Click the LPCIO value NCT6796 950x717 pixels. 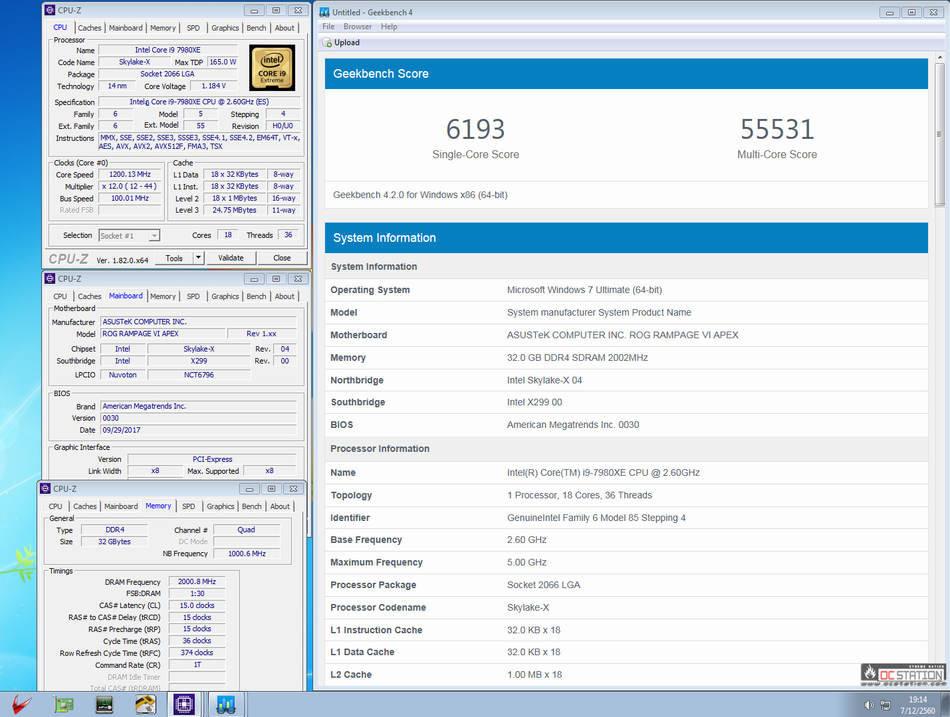pyautogui.click(x=199, y=375)
